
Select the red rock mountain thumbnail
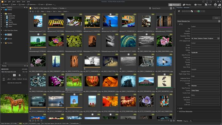[x=146, y=81]
